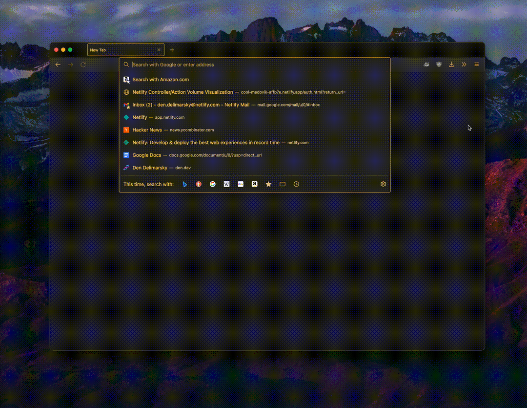Open the extension icon left of shield
This screenshot has height=408, width=527.
click(426, 64)
